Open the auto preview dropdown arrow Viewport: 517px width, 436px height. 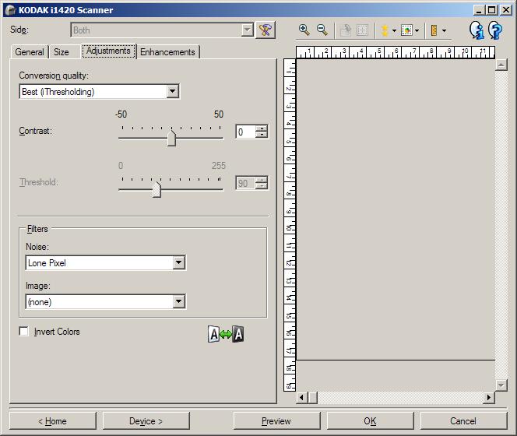(417, 30)
